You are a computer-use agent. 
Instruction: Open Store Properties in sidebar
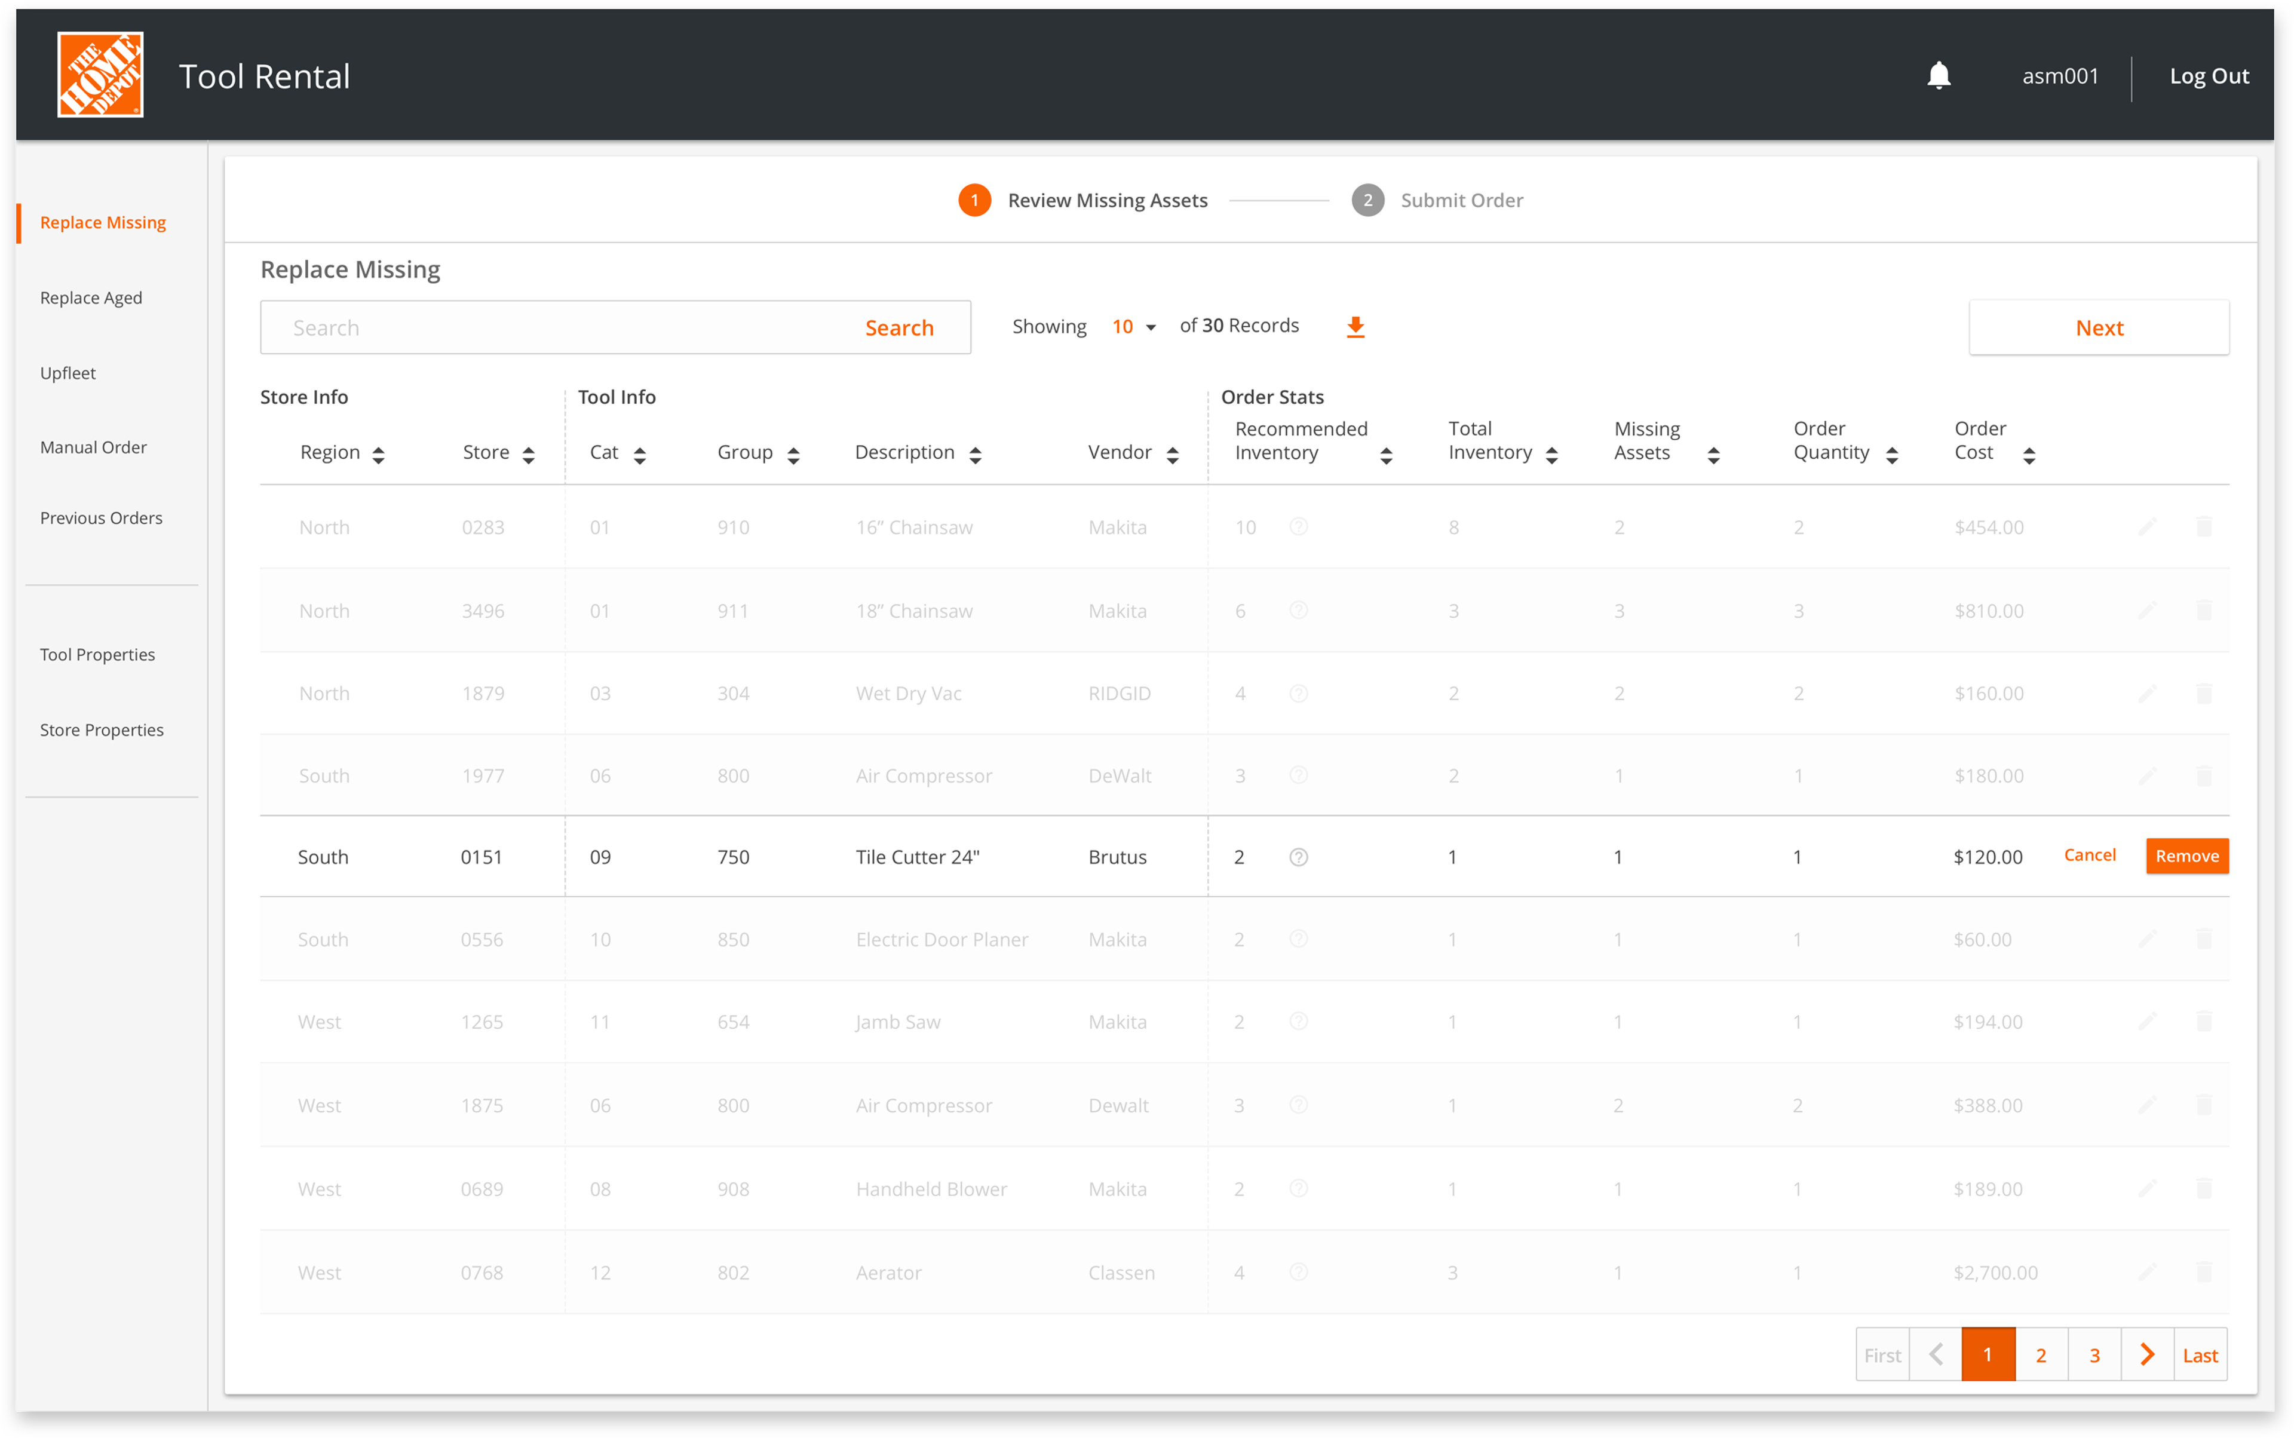tap(102, 729)
